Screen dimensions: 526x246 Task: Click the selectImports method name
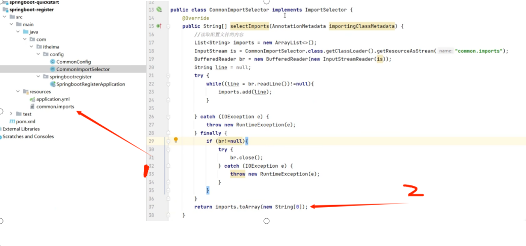pos(250,26)
